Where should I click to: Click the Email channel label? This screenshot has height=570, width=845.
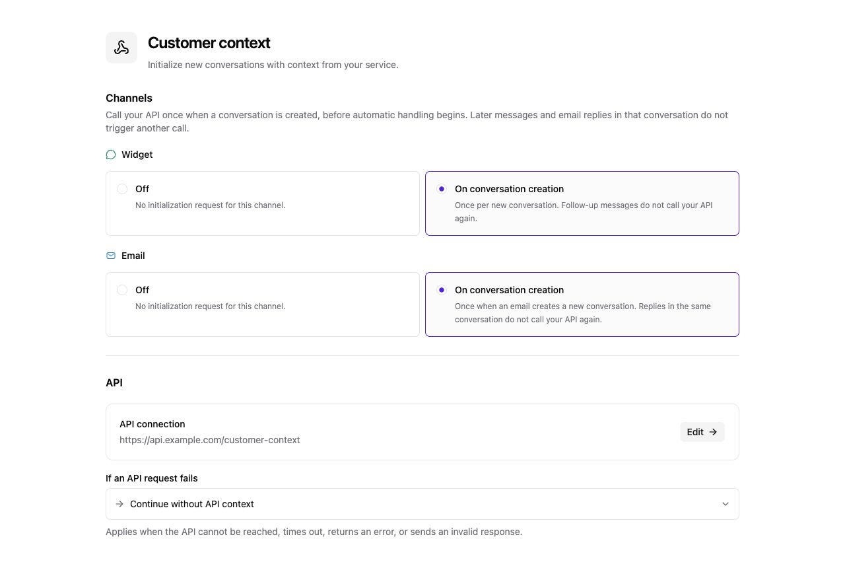tap(133, 256)
